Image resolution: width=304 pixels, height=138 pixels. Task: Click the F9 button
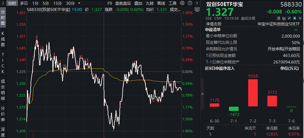point(110,3)
